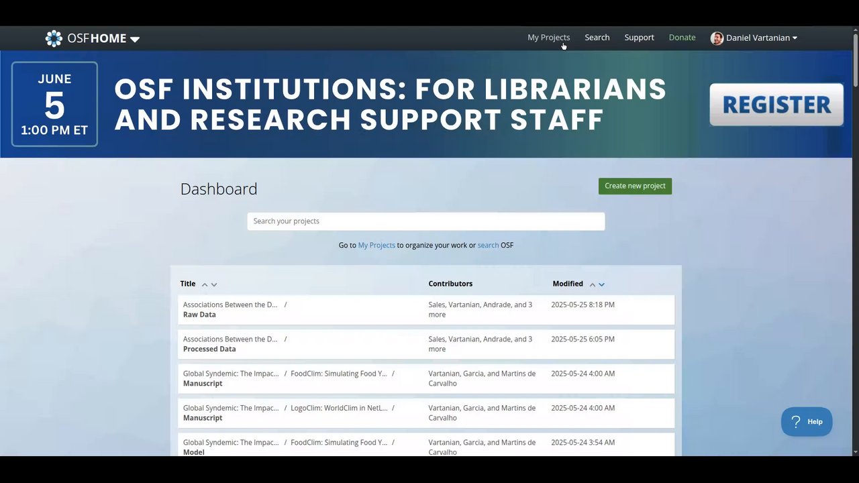
Task: Click the Create new project button
Action: [635, 186]
